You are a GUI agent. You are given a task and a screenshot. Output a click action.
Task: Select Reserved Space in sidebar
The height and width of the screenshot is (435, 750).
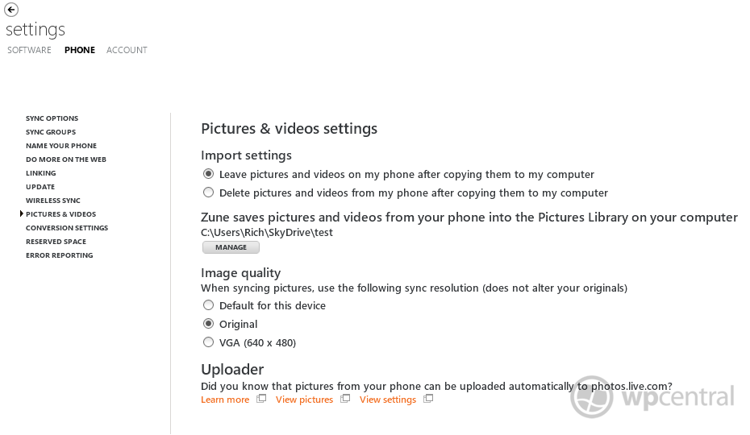56,242
